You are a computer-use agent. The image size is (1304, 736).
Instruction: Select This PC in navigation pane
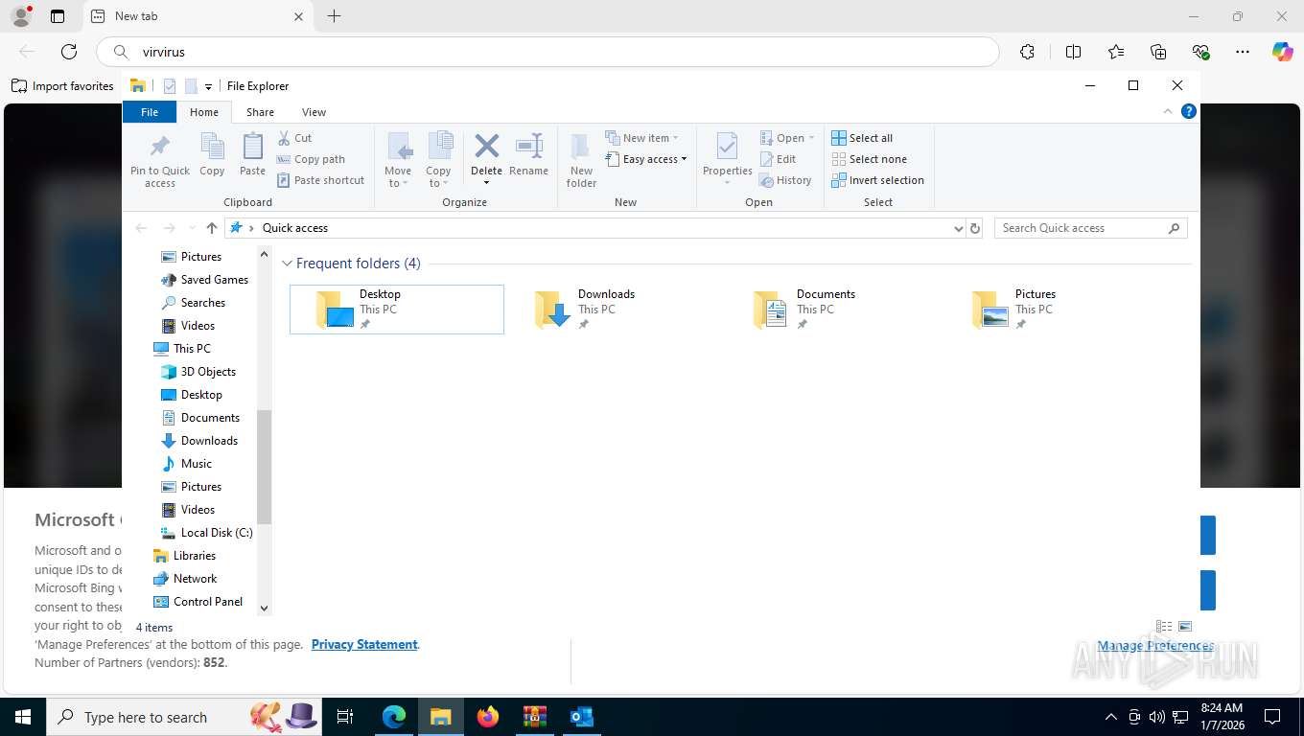pyautogui.click(x=182, y=349)
